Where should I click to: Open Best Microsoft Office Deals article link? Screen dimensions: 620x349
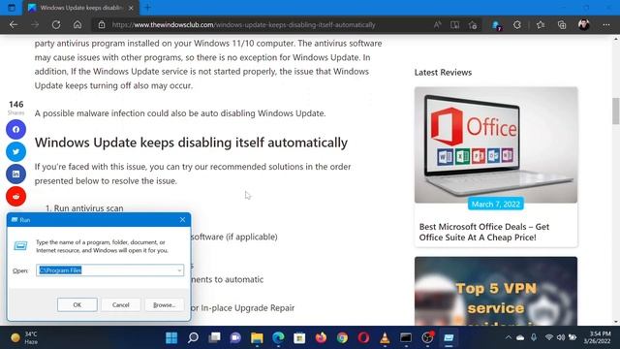pos(484,232)
